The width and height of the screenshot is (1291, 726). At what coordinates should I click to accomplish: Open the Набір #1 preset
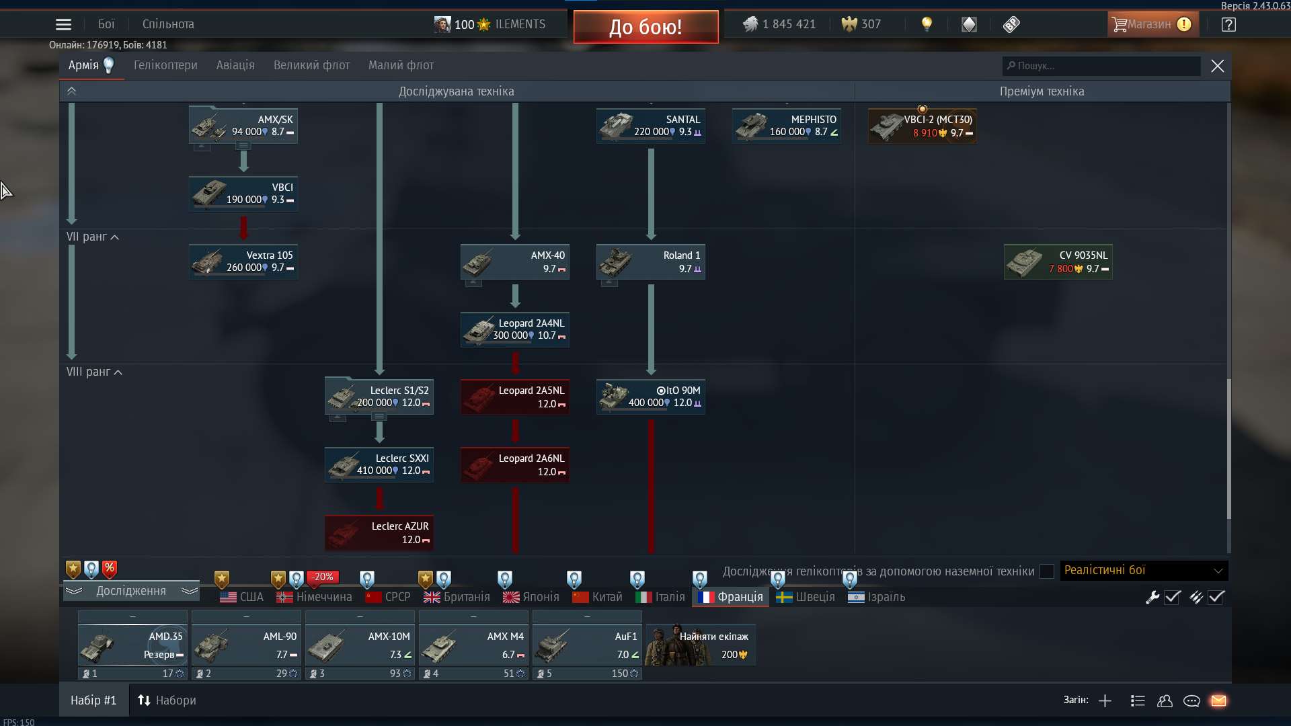pos(93,700)
